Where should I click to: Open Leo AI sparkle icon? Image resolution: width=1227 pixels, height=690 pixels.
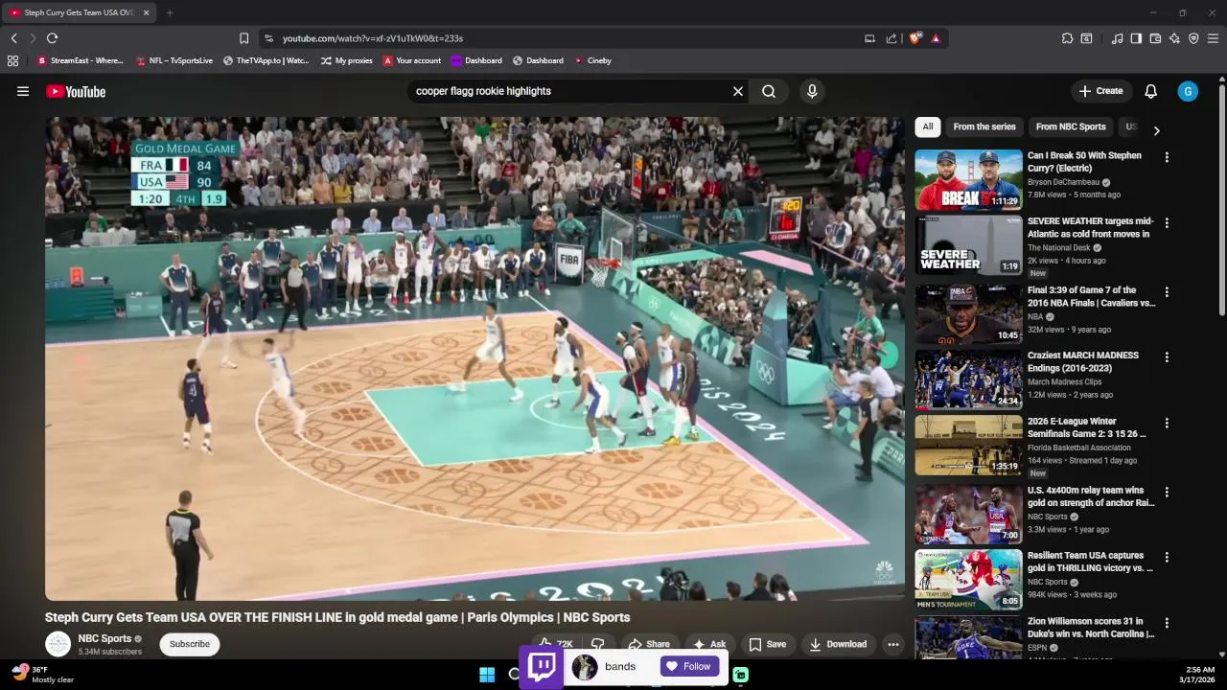tap(1174, 38)
